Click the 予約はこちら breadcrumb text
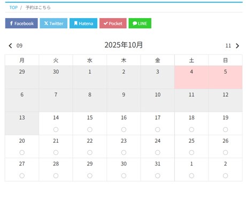246x203 pixels. [x=38, y=7]
